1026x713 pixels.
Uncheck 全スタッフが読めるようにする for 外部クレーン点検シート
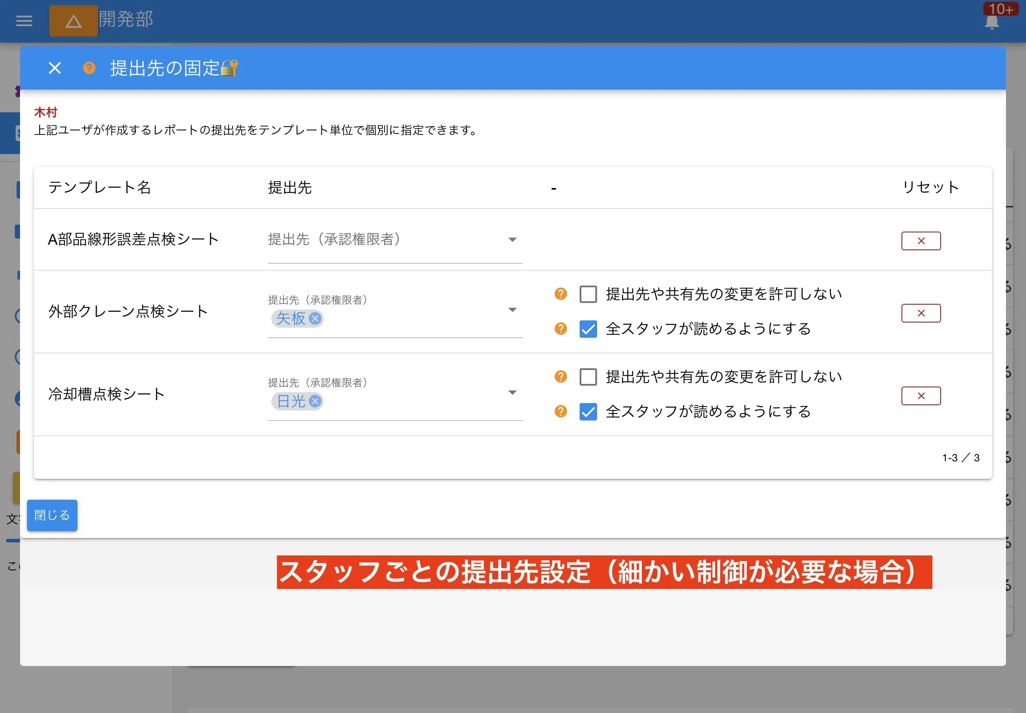(x=588, y=329)
